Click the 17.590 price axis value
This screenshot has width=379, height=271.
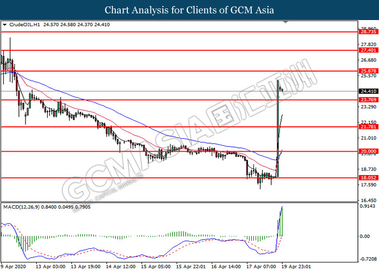coord(368,185)
